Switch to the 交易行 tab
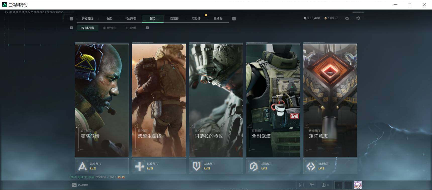432x190 pixels. point(174,19)
